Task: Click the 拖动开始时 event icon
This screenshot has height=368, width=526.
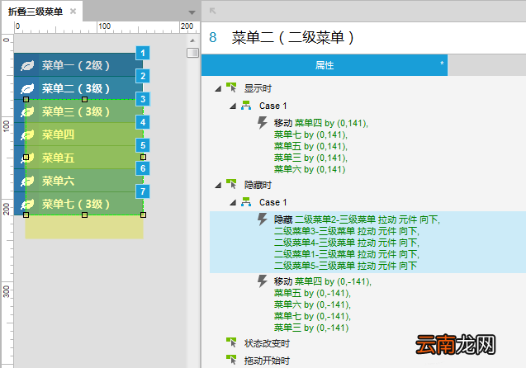Action: [231, 360]
